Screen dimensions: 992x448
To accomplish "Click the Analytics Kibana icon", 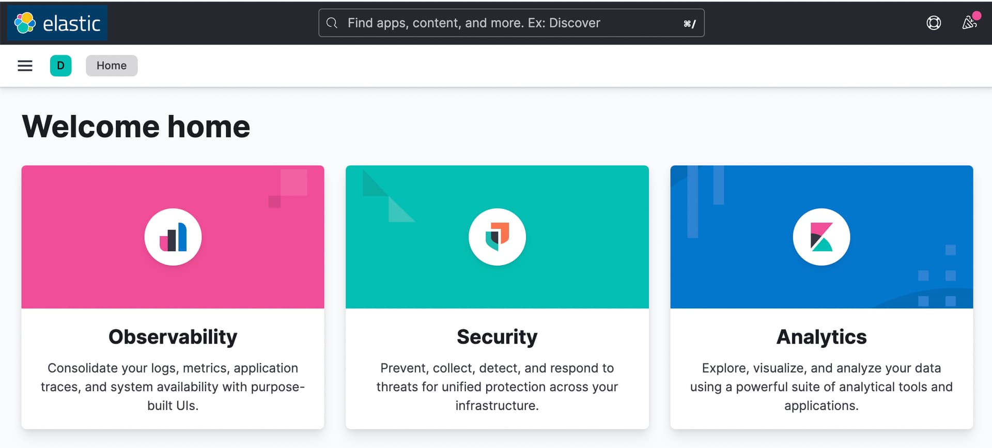I will pos(822,237).
